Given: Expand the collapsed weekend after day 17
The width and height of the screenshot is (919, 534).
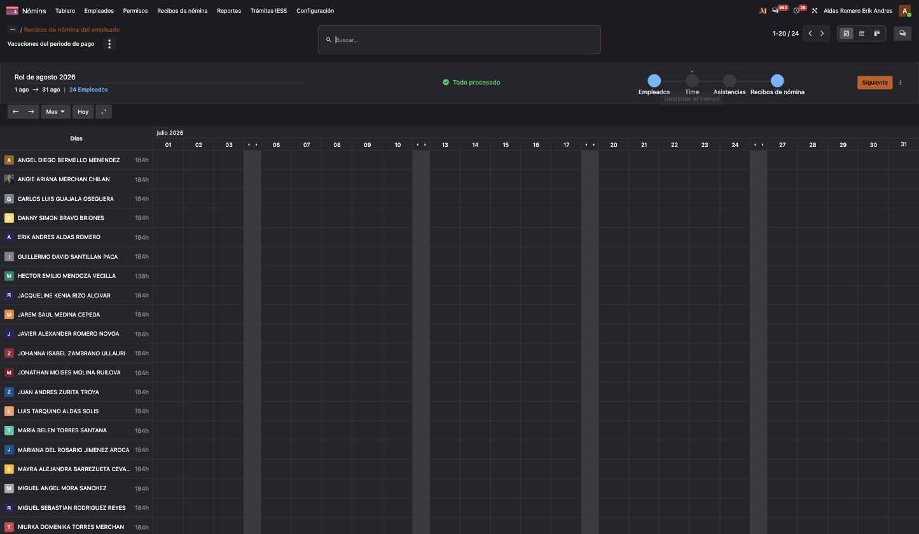Looking at the screenshot, I should [x=590, y=145].
